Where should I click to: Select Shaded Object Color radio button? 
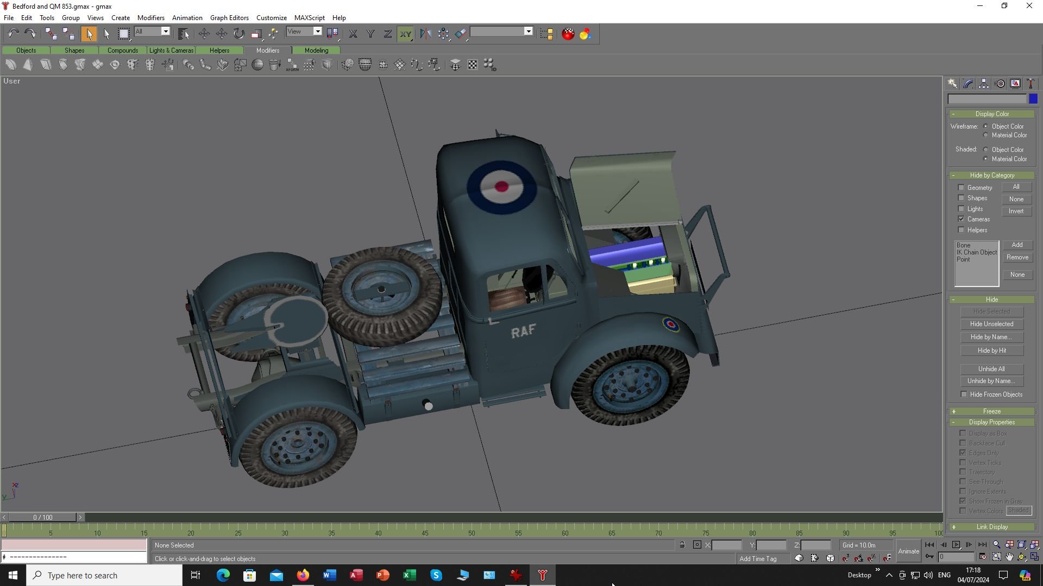(986, 150)
